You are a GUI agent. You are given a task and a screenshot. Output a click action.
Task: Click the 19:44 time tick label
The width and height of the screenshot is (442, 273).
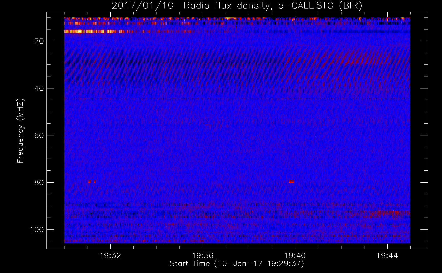pos(387,256)
